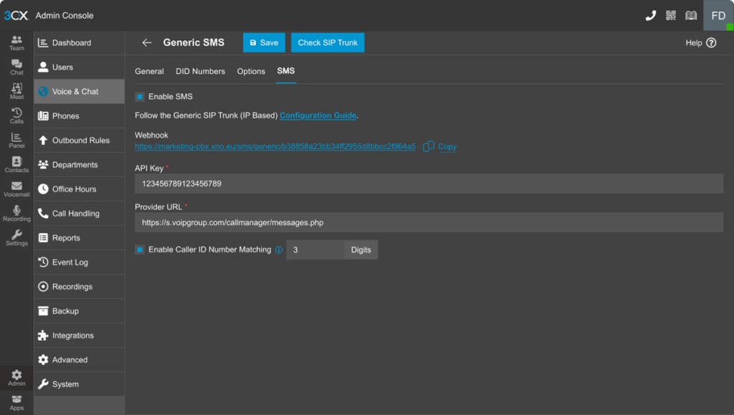The image size is (734, 415).
Task: Click the Caller ID matching info icon
Action: (x=279, y=250)
